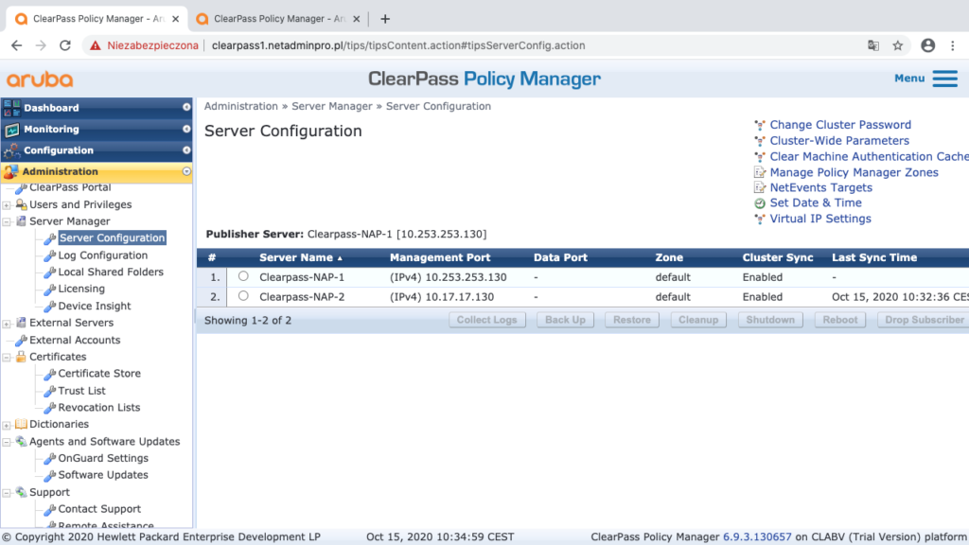969x545 pixels.
Task: Expand the Dashboard section arrow
Action: point(186,108)
